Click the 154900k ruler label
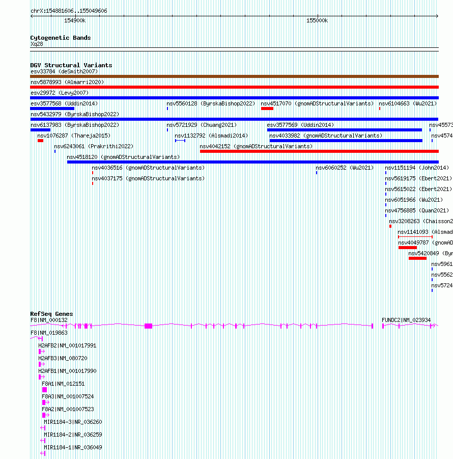Viewport: 453px width, 459px height. (x=75, y=21)
